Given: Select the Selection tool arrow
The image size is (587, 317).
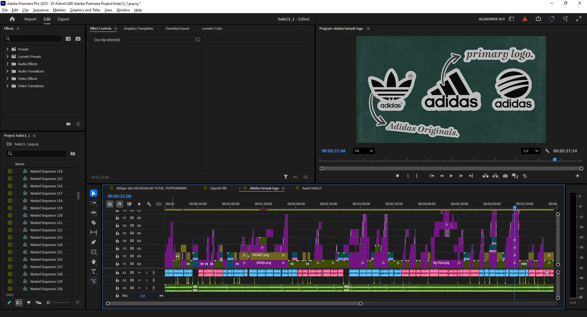Looking at the screenshot, I should pos(94,193).
